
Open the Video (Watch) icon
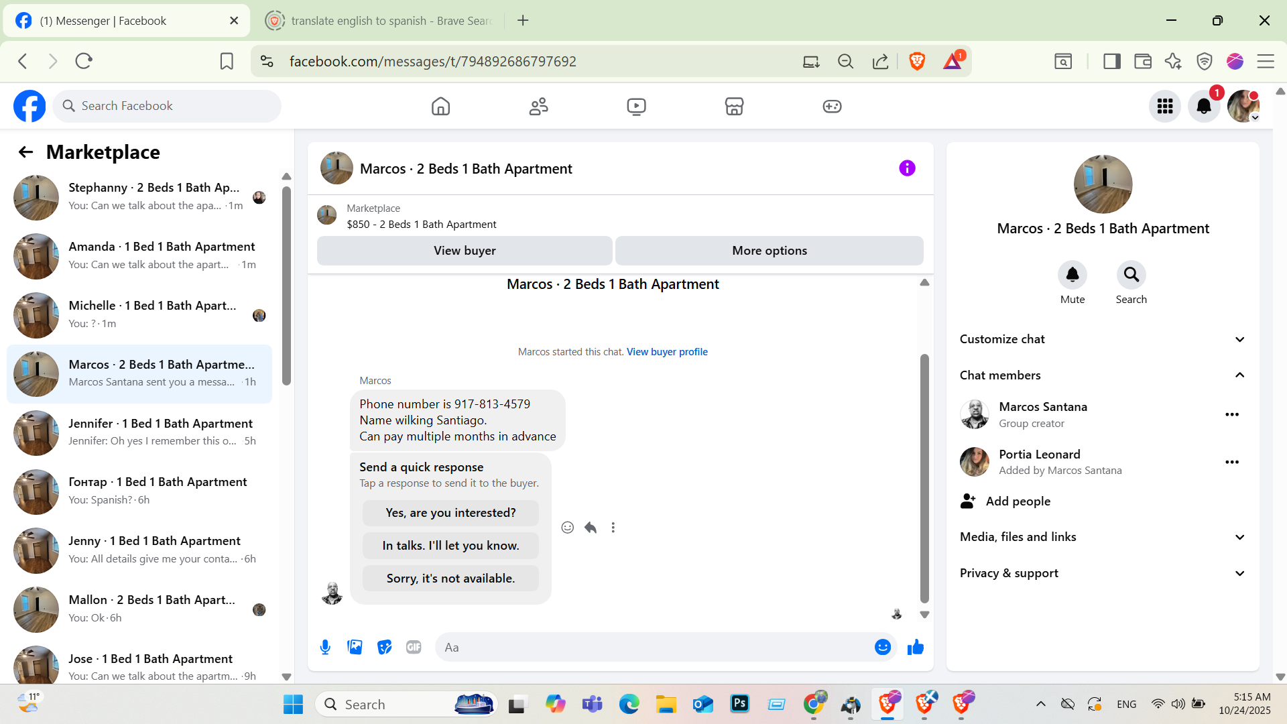636,106
